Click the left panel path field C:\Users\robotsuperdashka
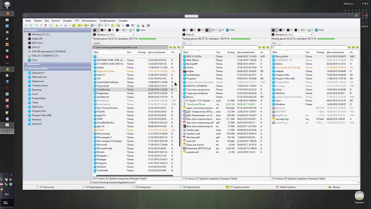 (130, 47)
